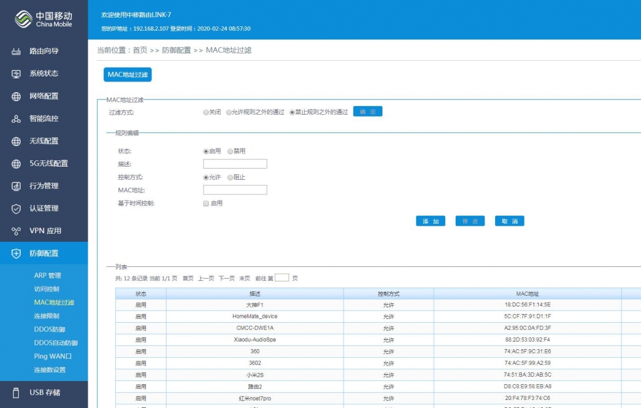Go to ARP 管理 submenu

48,275
